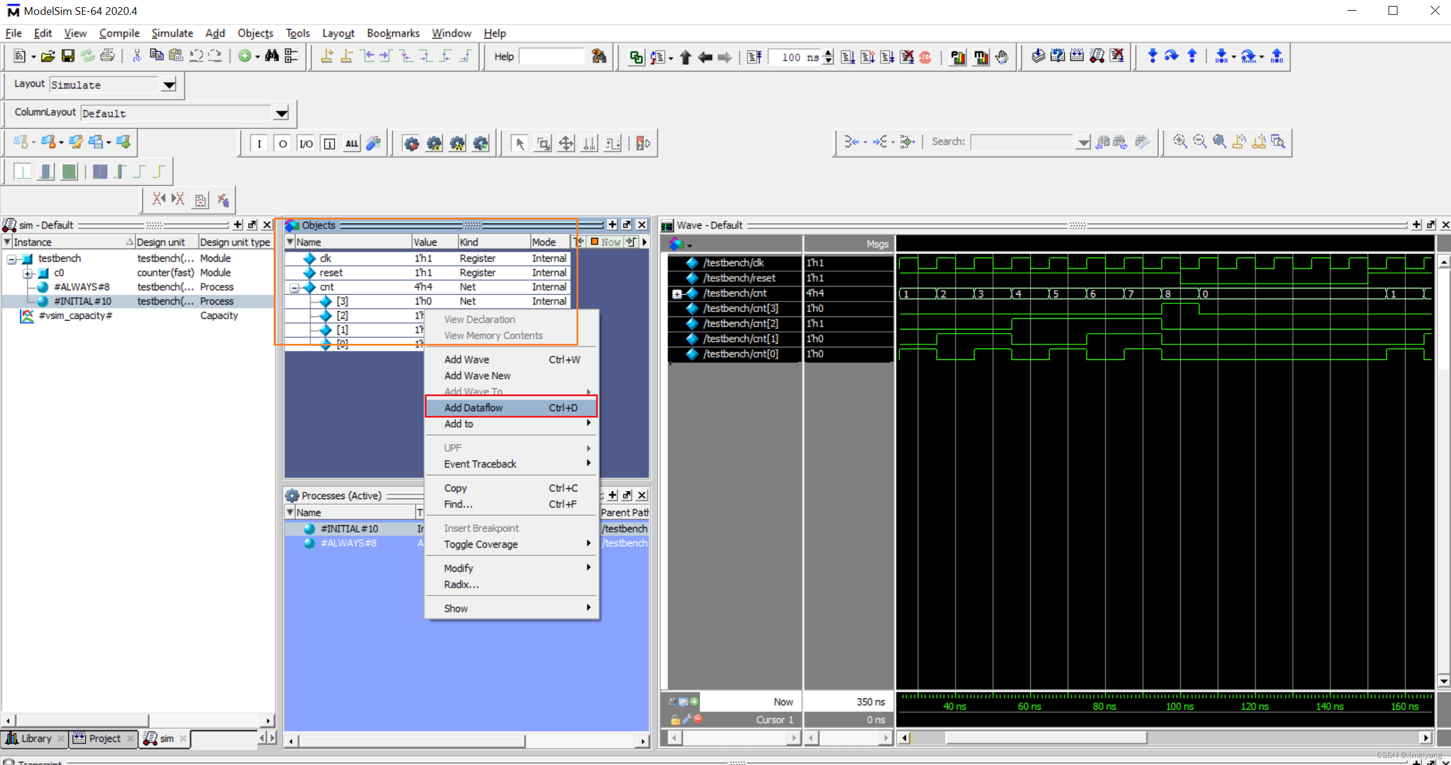Open the ColumnLayout Default dropdown

(x=281, y=113)
